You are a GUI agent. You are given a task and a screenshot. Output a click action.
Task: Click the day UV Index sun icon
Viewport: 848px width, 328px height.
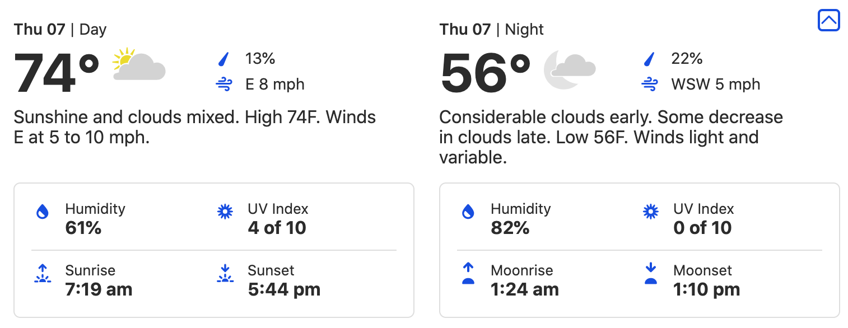(x=225, y=212)
